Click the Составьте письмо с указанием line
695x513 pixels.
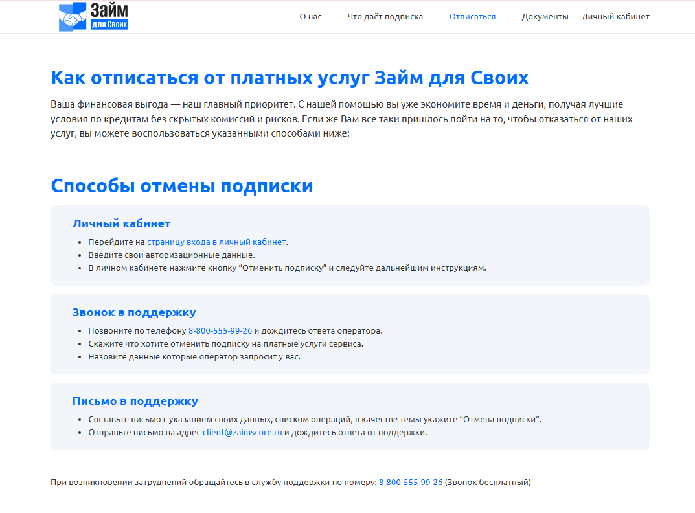[315, 420]
